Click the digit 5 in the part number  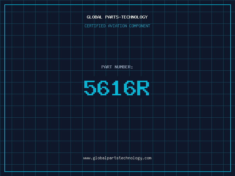pos(90,88)
